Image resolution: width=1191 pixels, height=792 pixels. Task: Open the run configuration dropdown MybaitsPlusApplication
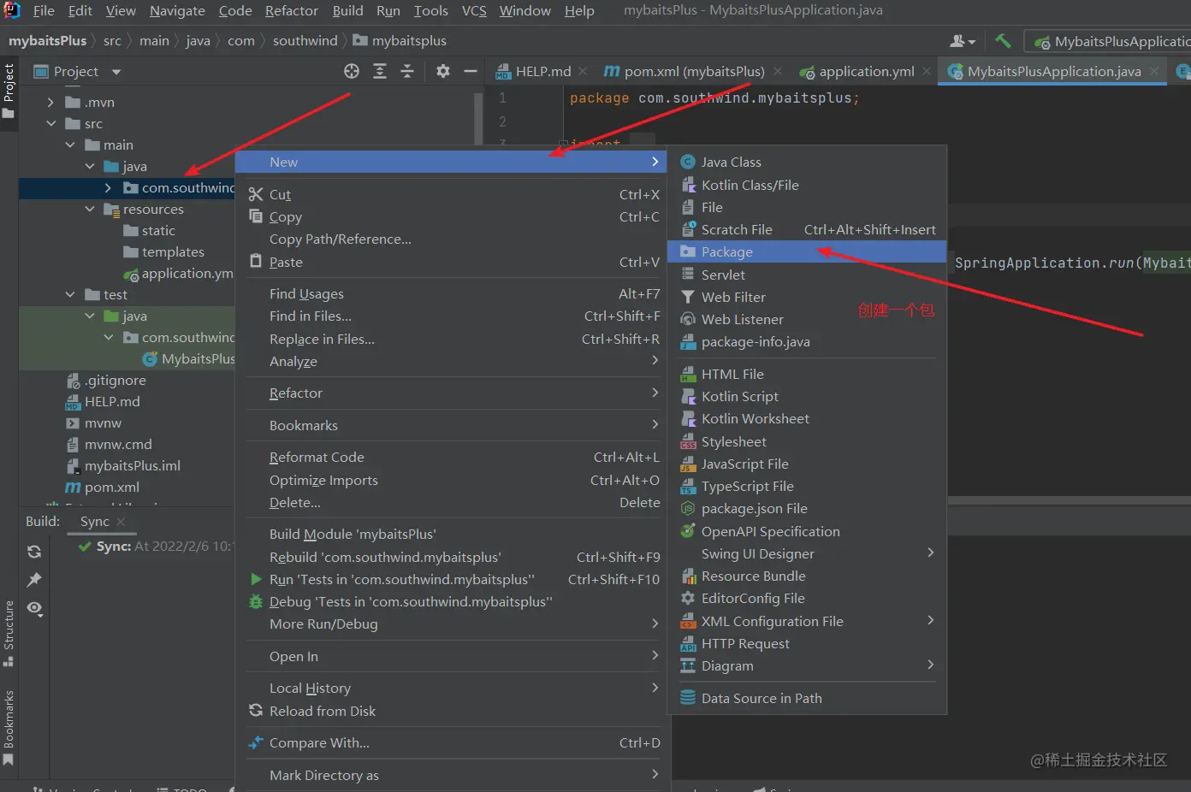click(x=1110, y=41)
